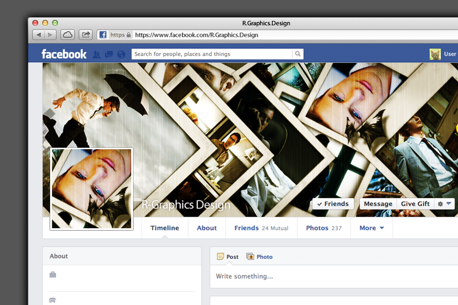The image size is (458, 305).
Task: Open the Photos 237 tab
Action: 324,228
